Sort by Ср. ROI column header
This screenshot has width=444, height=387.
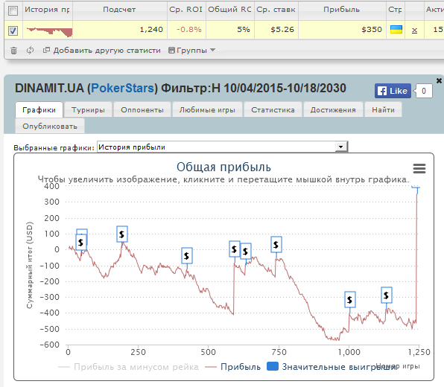[x=185, y=10]
